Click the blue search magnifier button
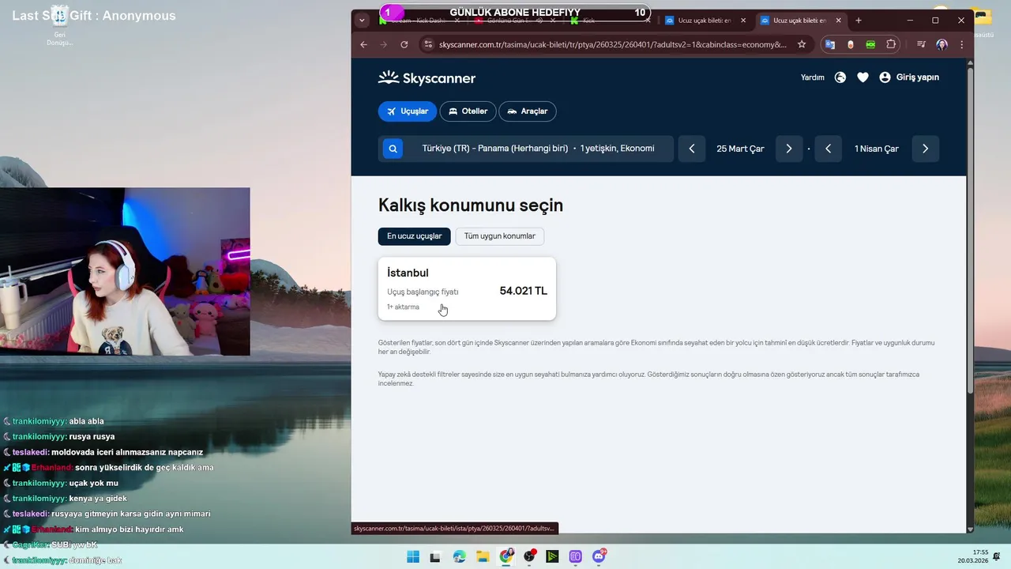Screen dimensions: 1011x569 [x=393, y=149]
